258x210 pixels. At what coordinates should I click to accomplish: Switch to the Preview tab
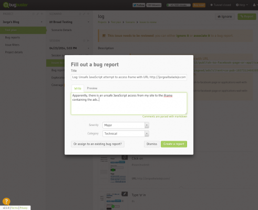click(x=92, y=88)
